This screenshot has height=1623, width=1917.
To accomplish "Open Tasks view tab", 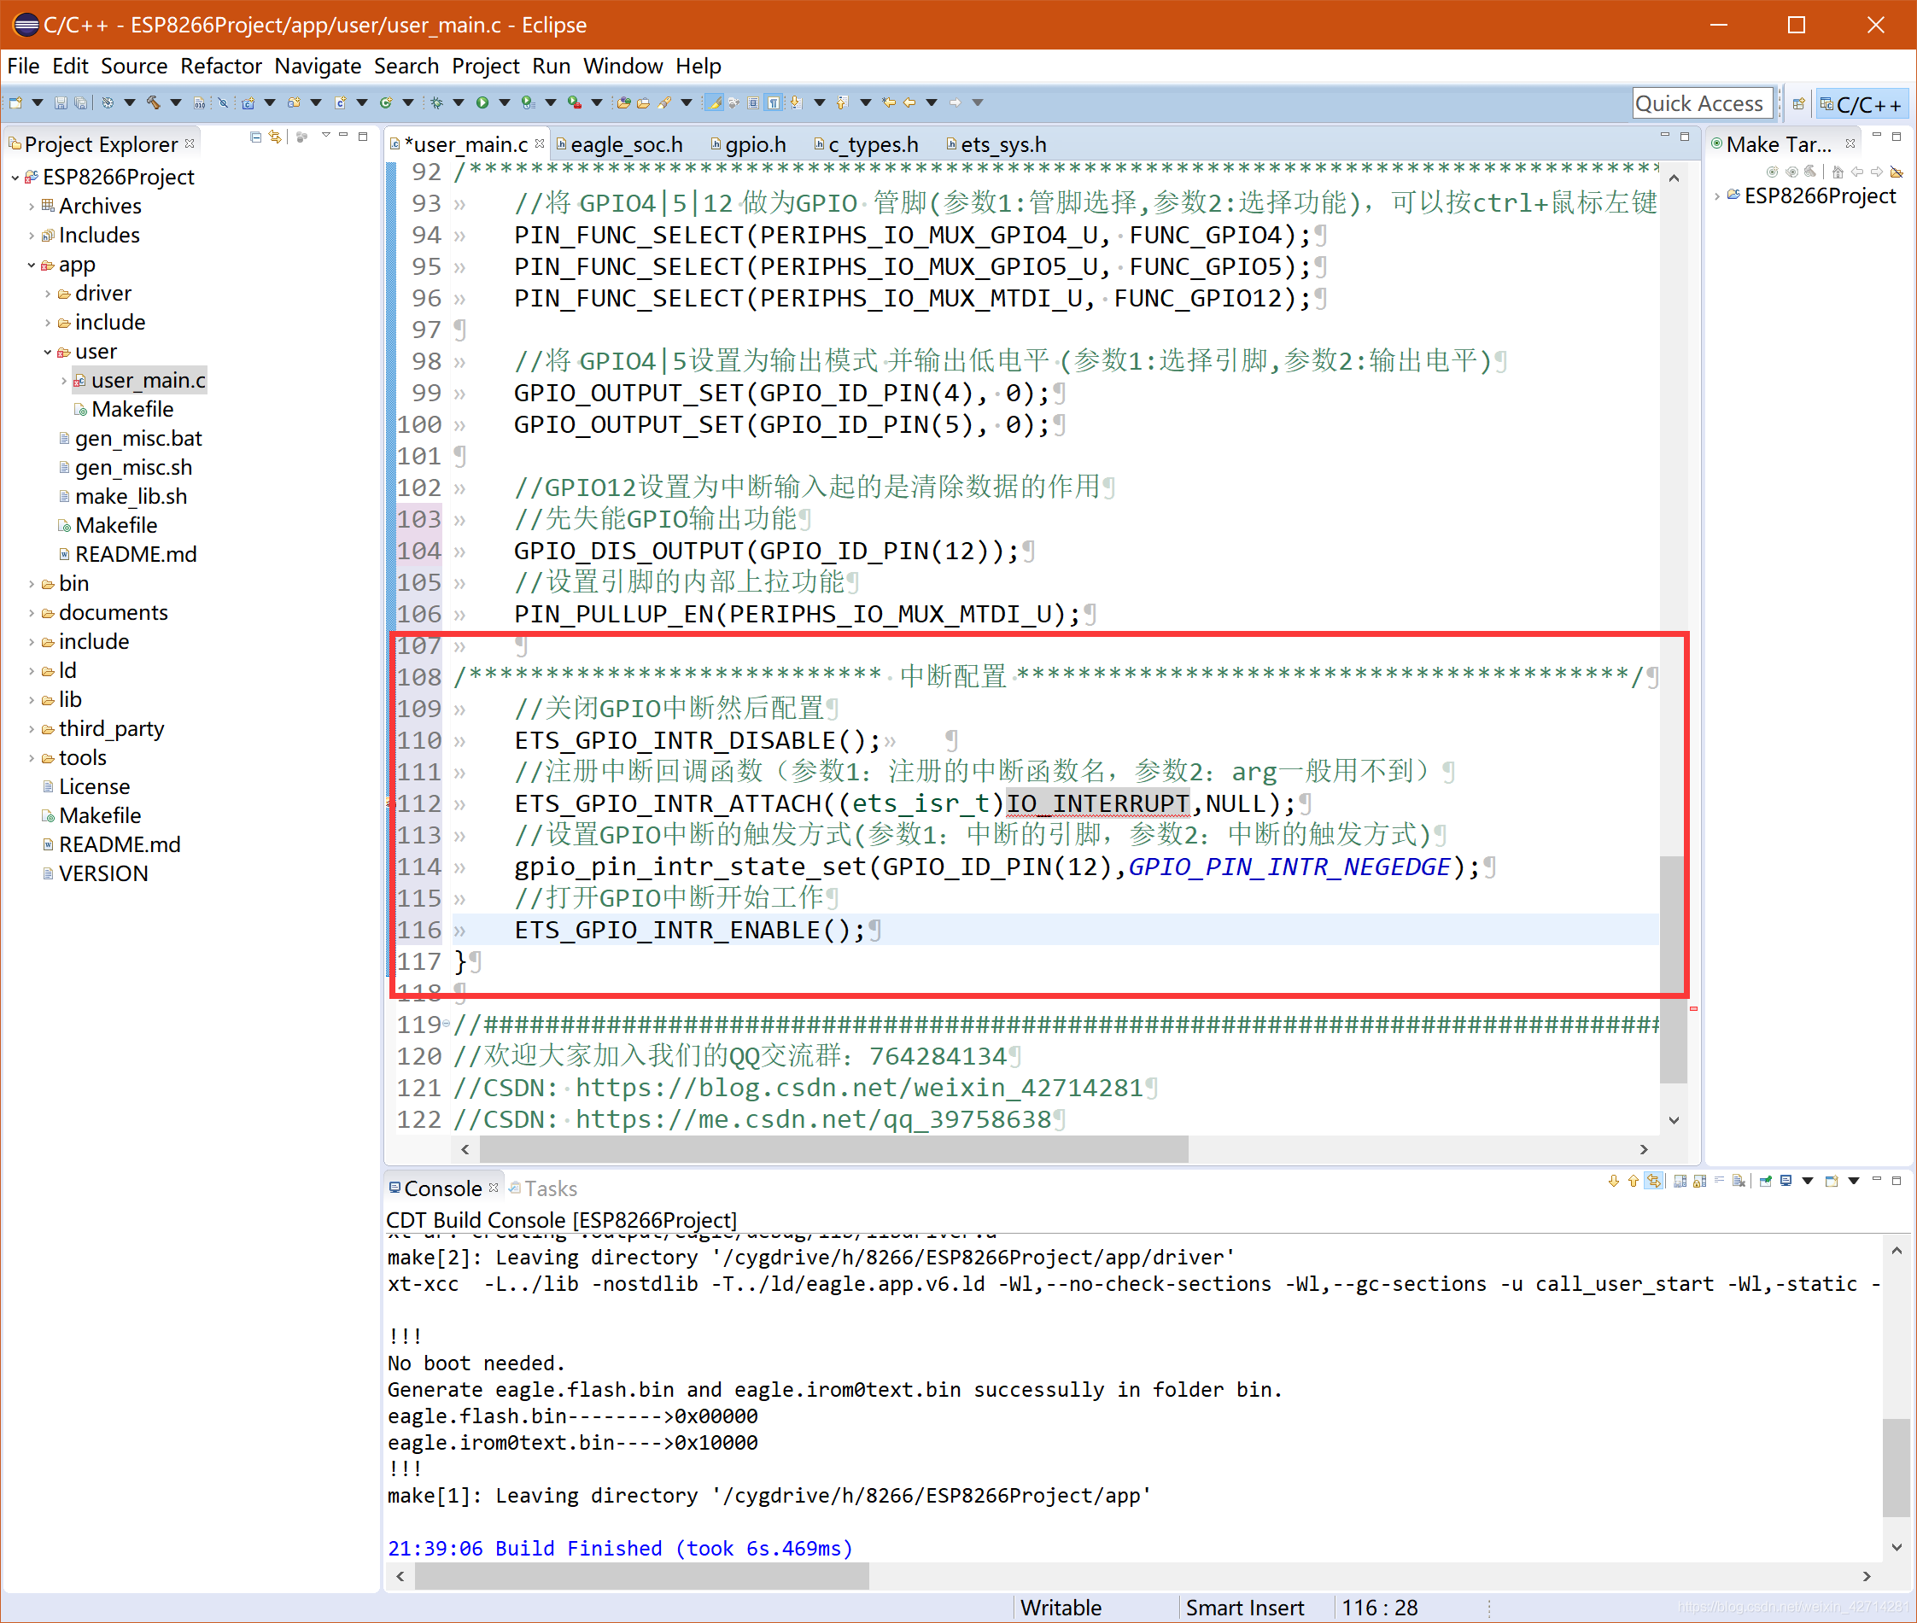I will pyautogui.click(x=549, y=1188).
